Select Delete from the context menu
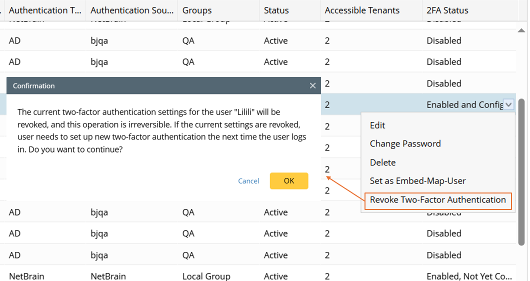 (x=382, y=162)
